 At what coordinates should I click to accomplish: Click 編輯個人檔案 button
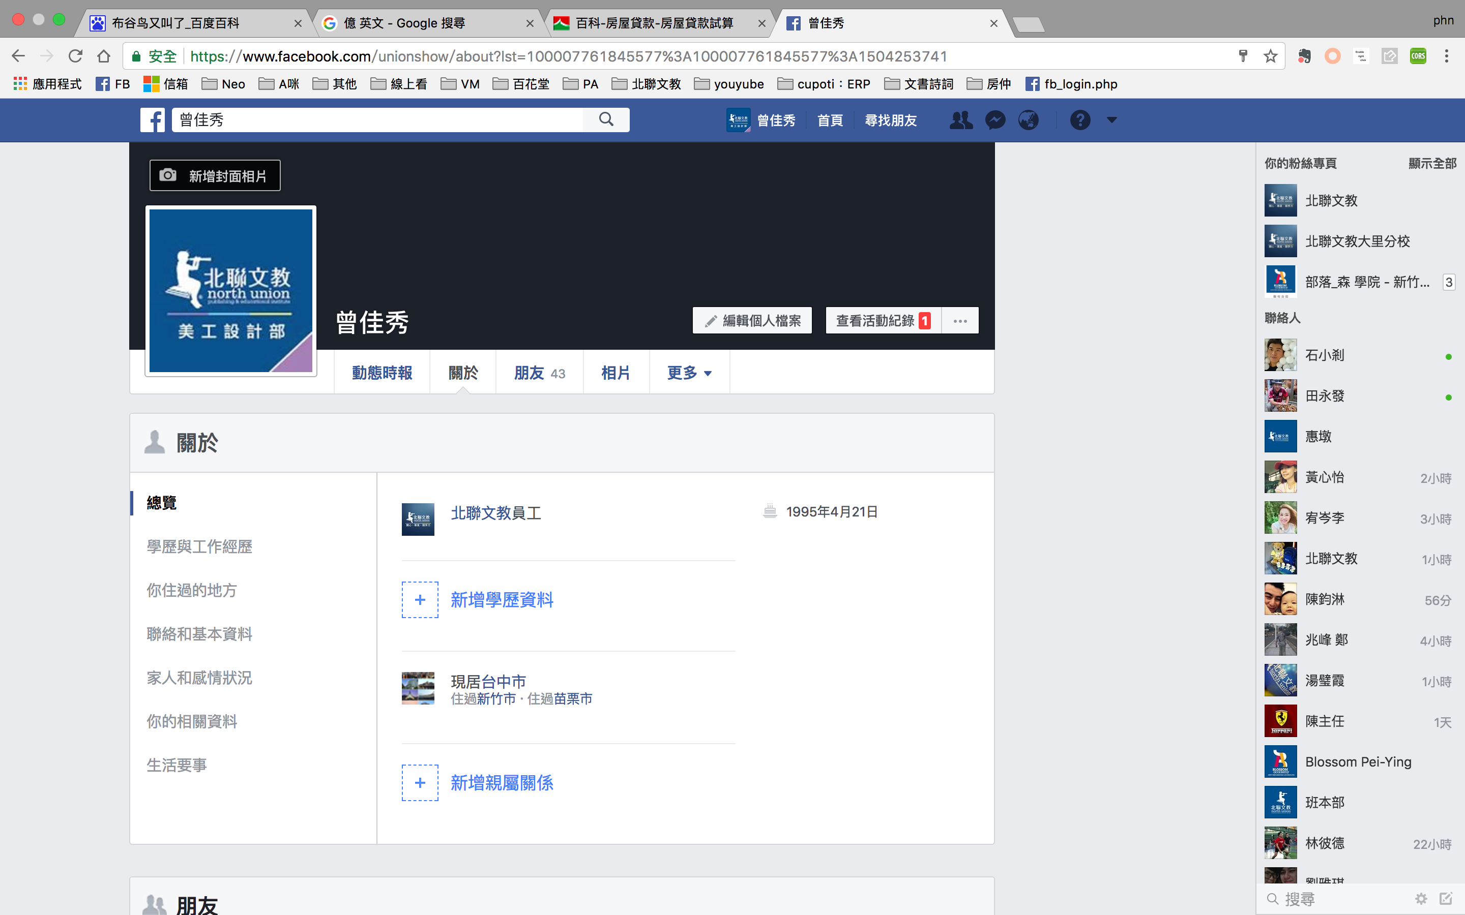(x=752, y=321)
